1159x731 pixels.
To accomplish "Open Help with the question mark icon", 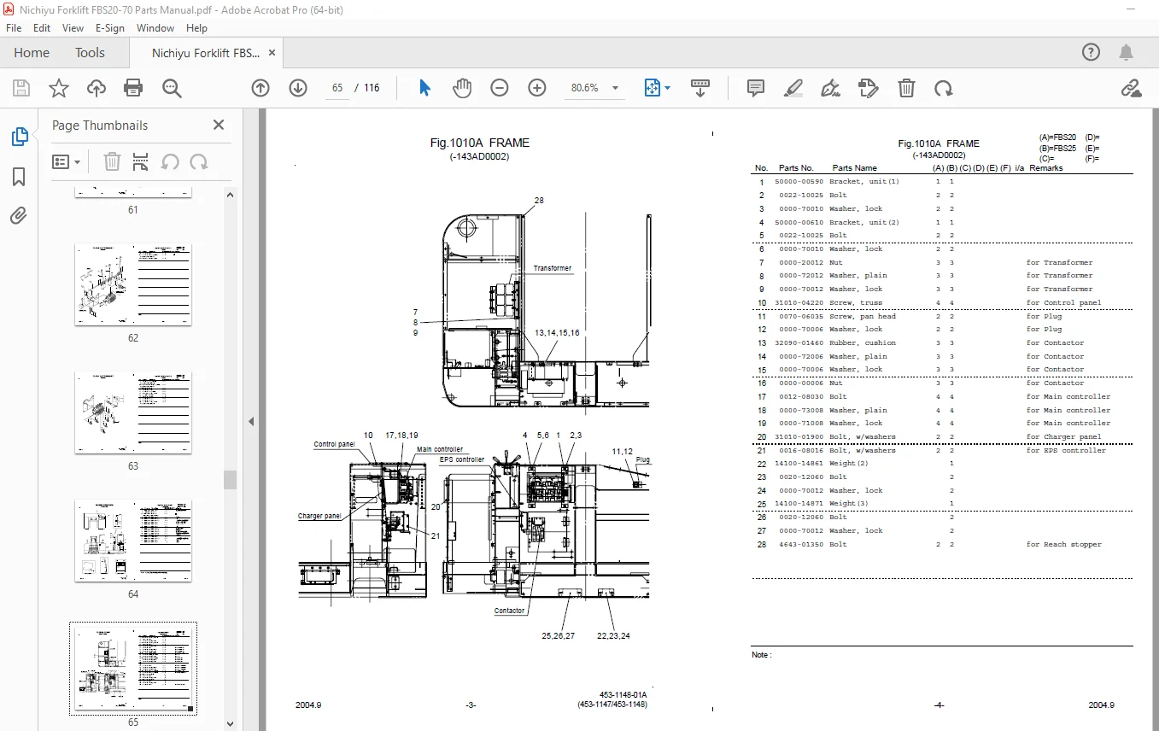I will tap(1091, 52).
